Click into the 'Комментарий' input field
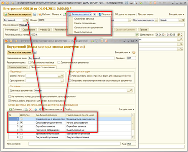 pos(74,144)
